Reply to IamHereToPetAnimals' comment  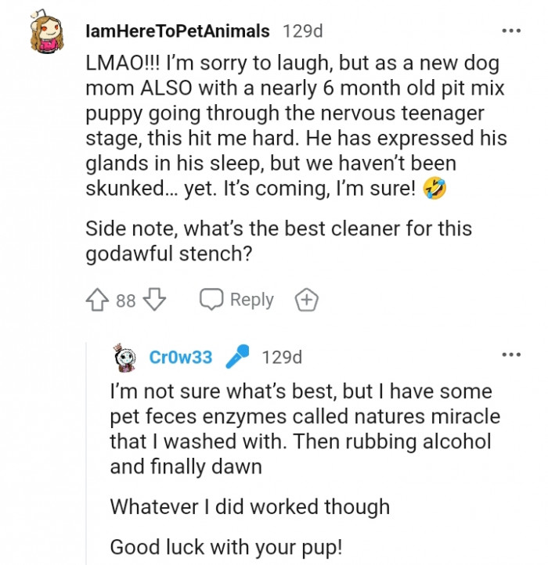tap(237, 300)
